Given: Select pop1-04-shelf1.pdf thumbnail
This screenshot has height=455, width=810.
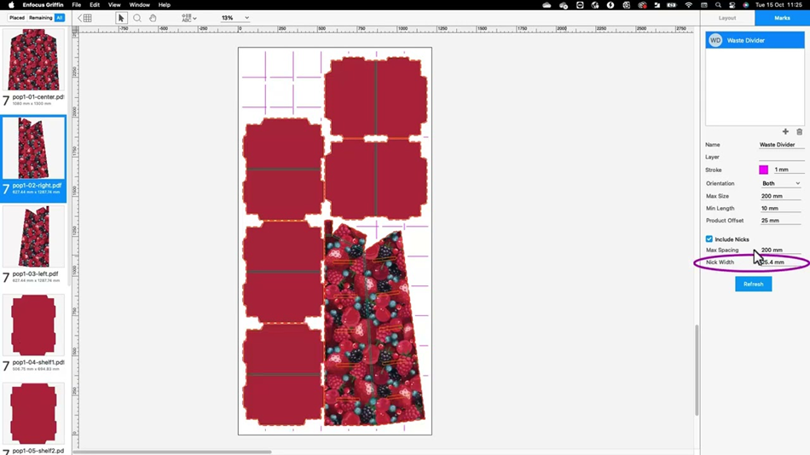Looking at the screenshot, I should pos(33,326).
